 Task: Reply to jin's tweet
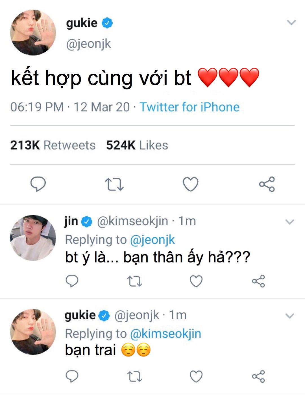click(72, 281)
